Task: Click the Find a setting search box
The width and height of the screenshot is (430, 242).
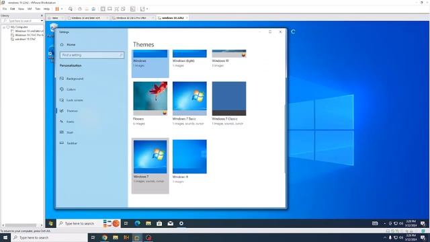Action: [x=91, y=55]
